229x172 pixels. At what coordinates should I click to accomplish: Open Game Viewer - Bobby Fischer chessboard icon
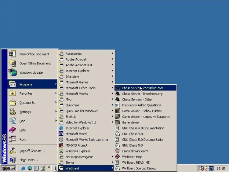[117, 111]
